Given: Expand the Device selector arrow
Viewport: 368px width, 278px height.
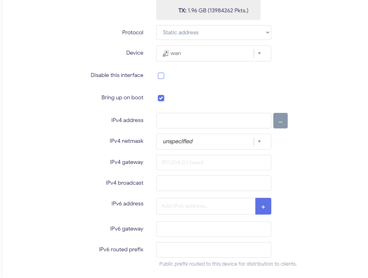Looking at the screenshot, I should coord(259,53).
